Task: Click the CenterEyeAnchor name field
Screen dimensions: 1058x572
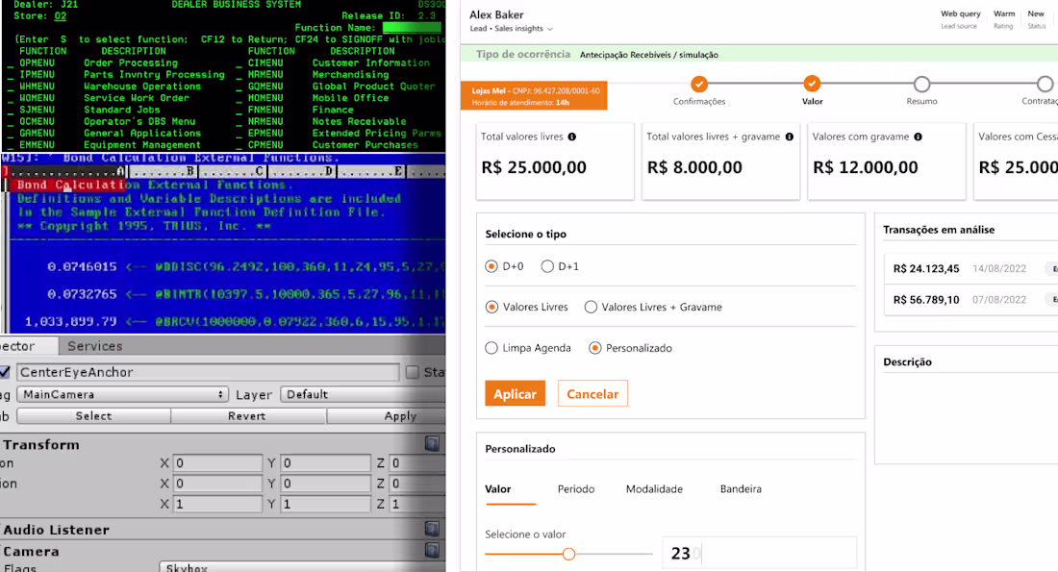Action: point(208,372)
